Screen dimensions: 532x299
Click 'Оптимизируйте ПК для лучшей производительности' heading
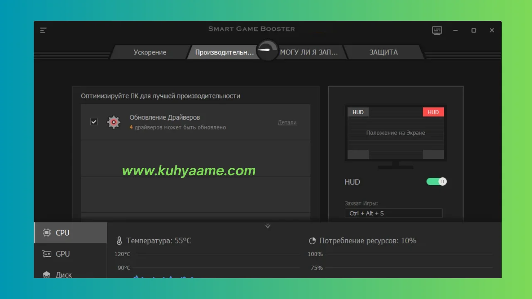click(160, 96)
